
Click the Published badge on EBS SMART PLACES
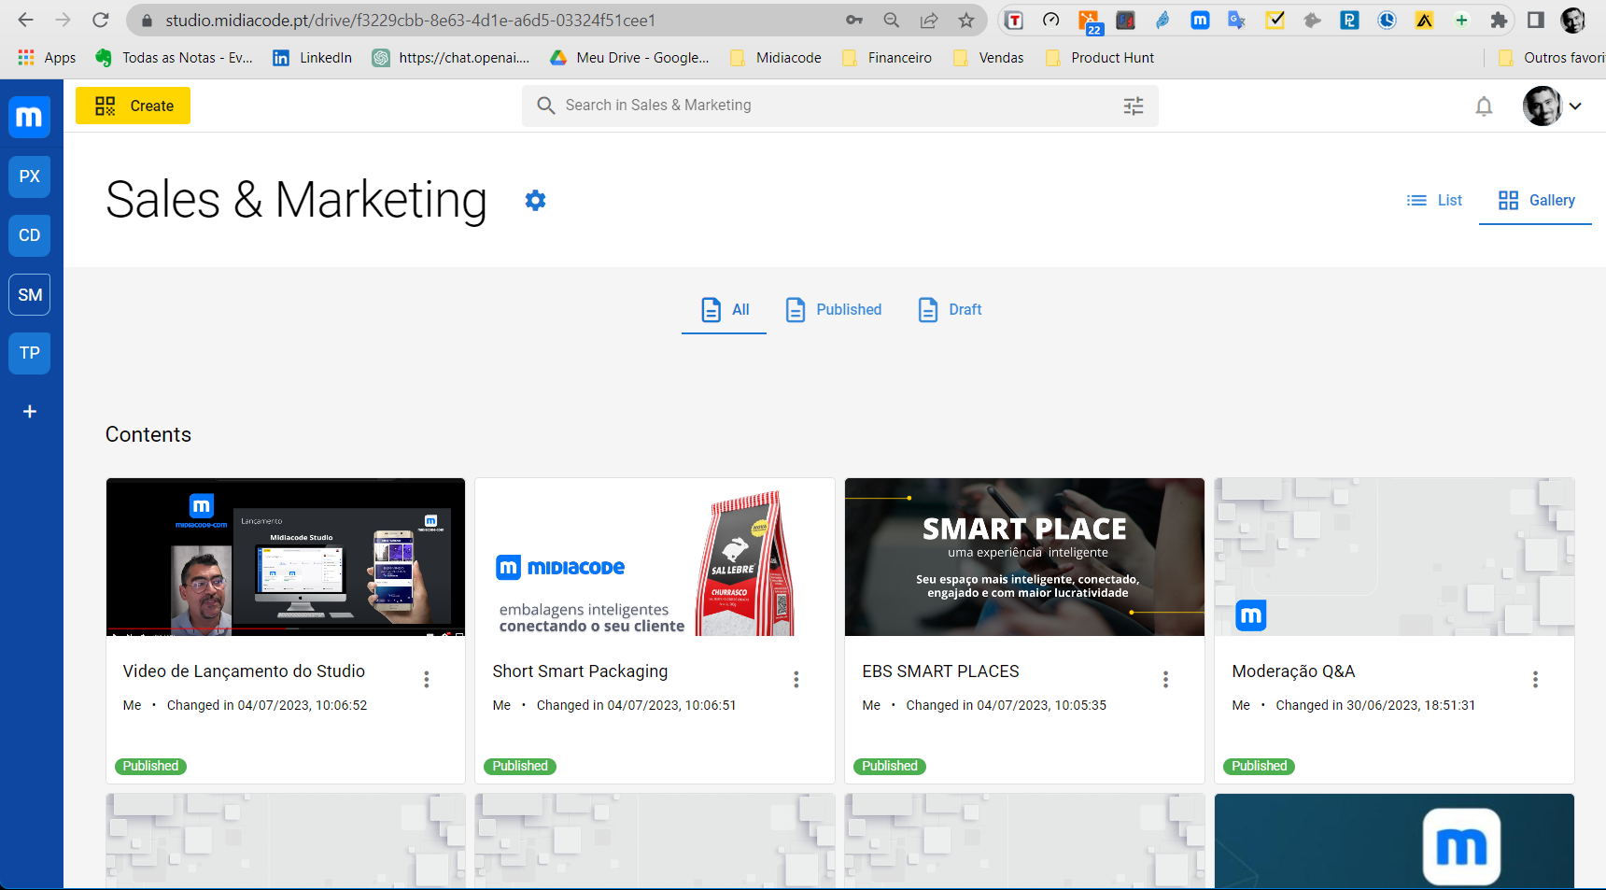[x=889, y=767]
